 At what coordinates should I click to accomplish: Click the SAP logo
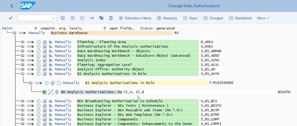(x=28, y=6)
